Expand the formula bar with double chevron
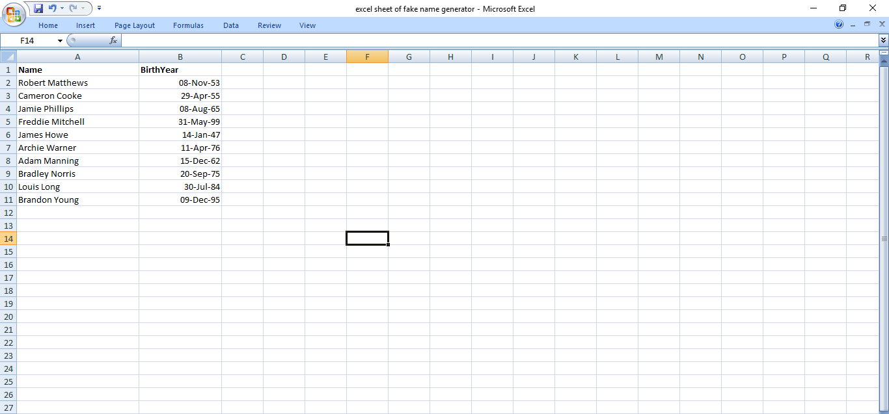889x414 pixels. [x=883, y=40]
